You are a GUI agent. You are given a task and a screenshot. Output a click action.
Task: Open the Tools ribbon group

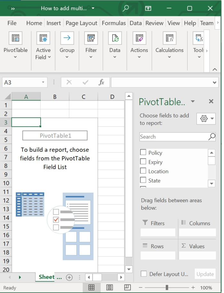point(199,45)
